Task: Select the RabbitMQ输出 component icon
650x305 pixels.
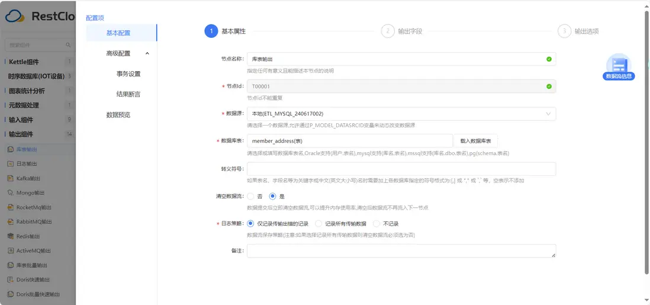Action: click(11, 221)
